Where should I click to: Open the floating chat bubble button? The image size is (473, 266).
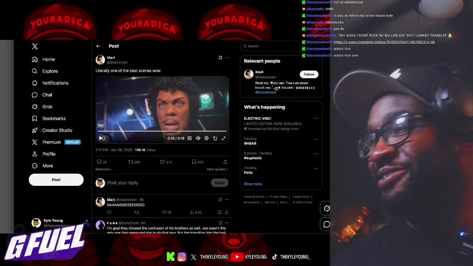[x=327, y=224]
